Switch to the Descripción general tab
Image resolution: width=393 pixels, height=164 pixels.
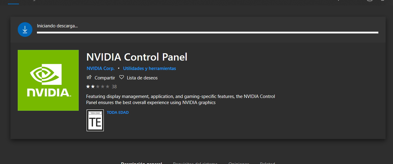coord(141,163)
